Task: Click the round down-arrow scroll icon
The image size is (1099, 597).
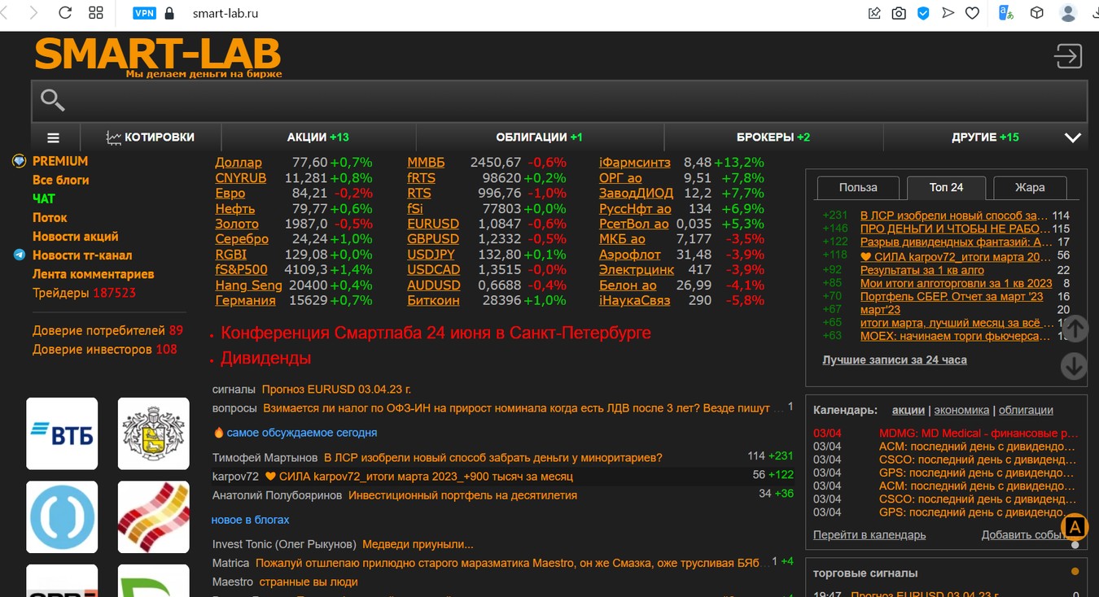Action: [1075, 366]
